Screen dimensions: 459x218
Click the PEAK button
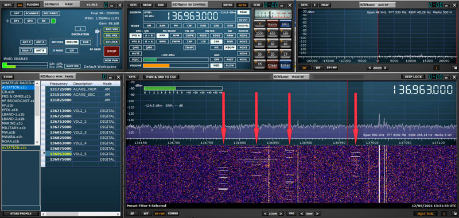243,12
